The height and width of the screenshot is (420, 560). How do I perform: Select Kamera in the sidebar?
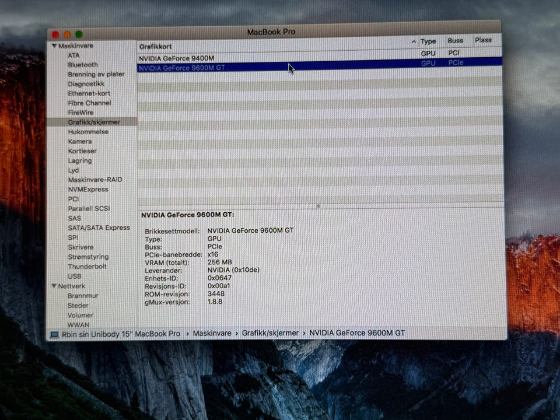tap(80, 141)
